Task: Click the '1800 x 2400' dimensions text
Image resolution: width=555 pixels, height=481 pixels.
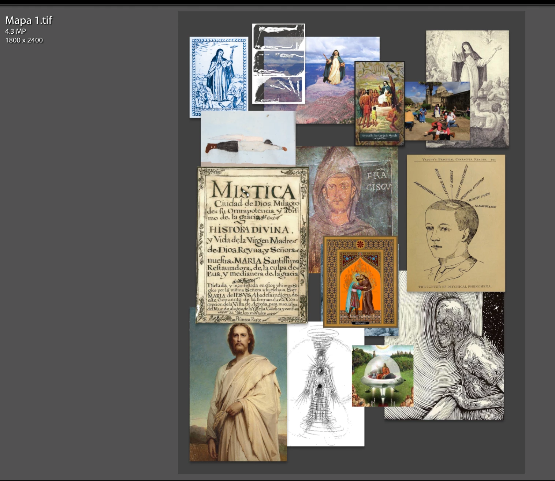Action: pyautogui.click(x=24, y=40)
